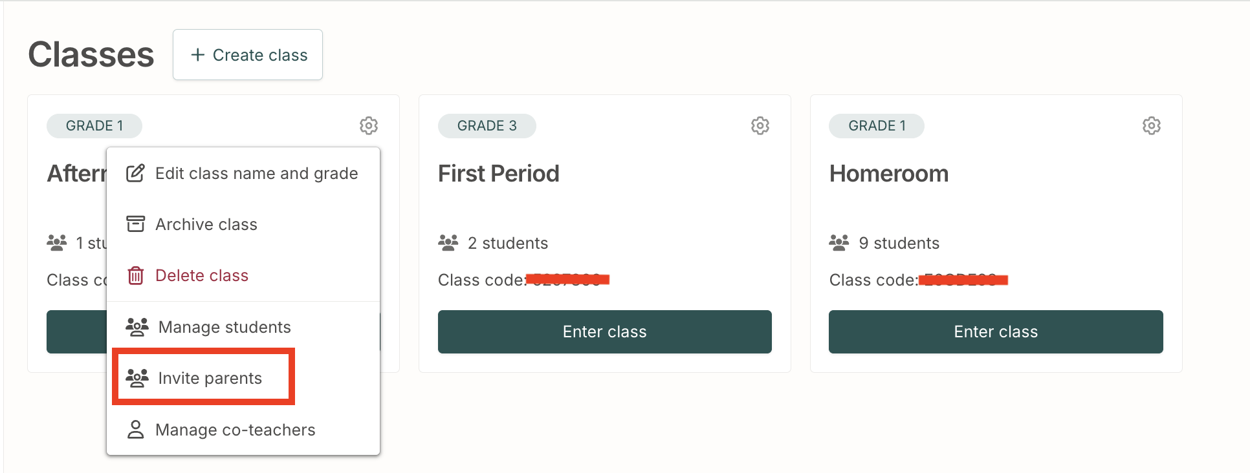The width and height of the screenshot is (1250, 473).
Task: Click the Invite parents people icon
Action: (137, 378)
